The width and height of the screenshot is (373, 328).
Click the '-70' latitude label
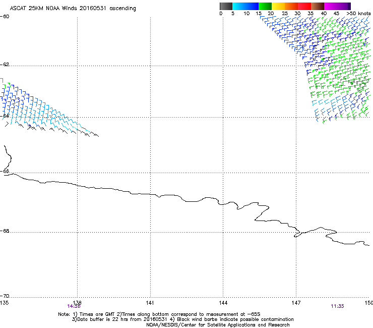pyautogui.click(x=5, y=296)
